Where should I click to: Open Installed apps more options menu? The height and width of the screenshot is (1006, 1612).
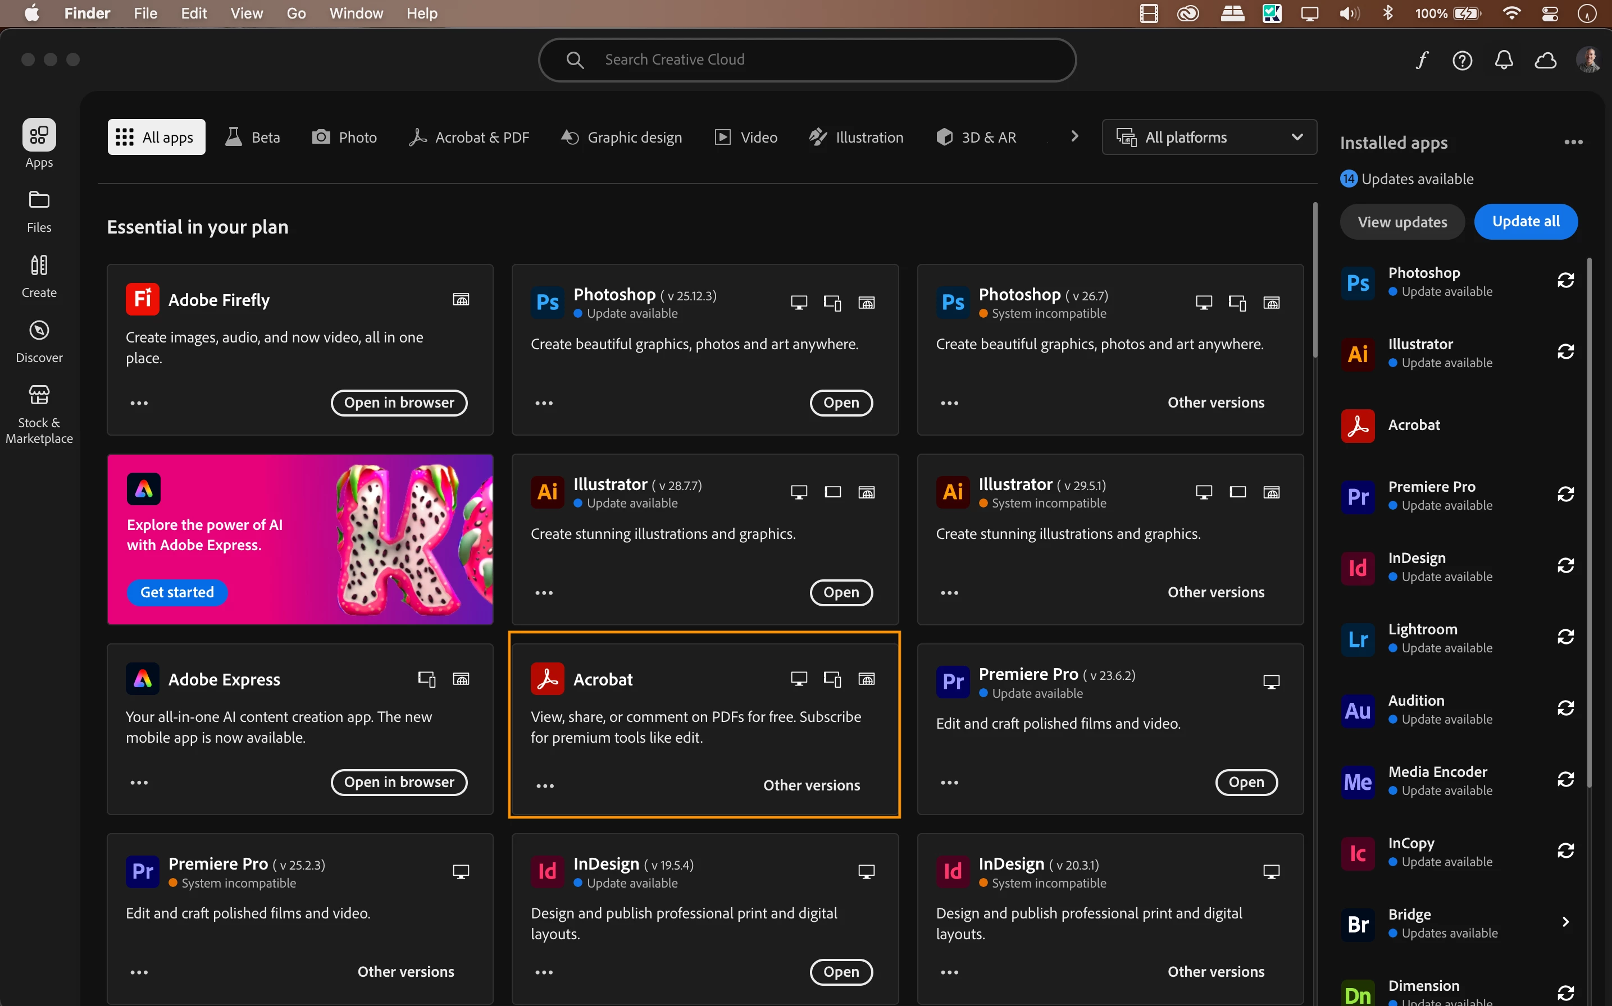point(1573,143)
